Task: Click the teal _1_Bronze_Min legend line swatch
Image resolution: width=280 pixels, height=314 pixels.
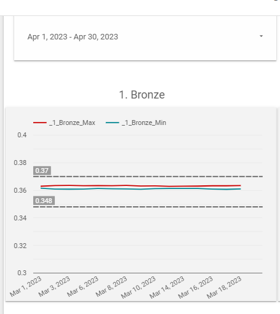Action: (113, 123)
